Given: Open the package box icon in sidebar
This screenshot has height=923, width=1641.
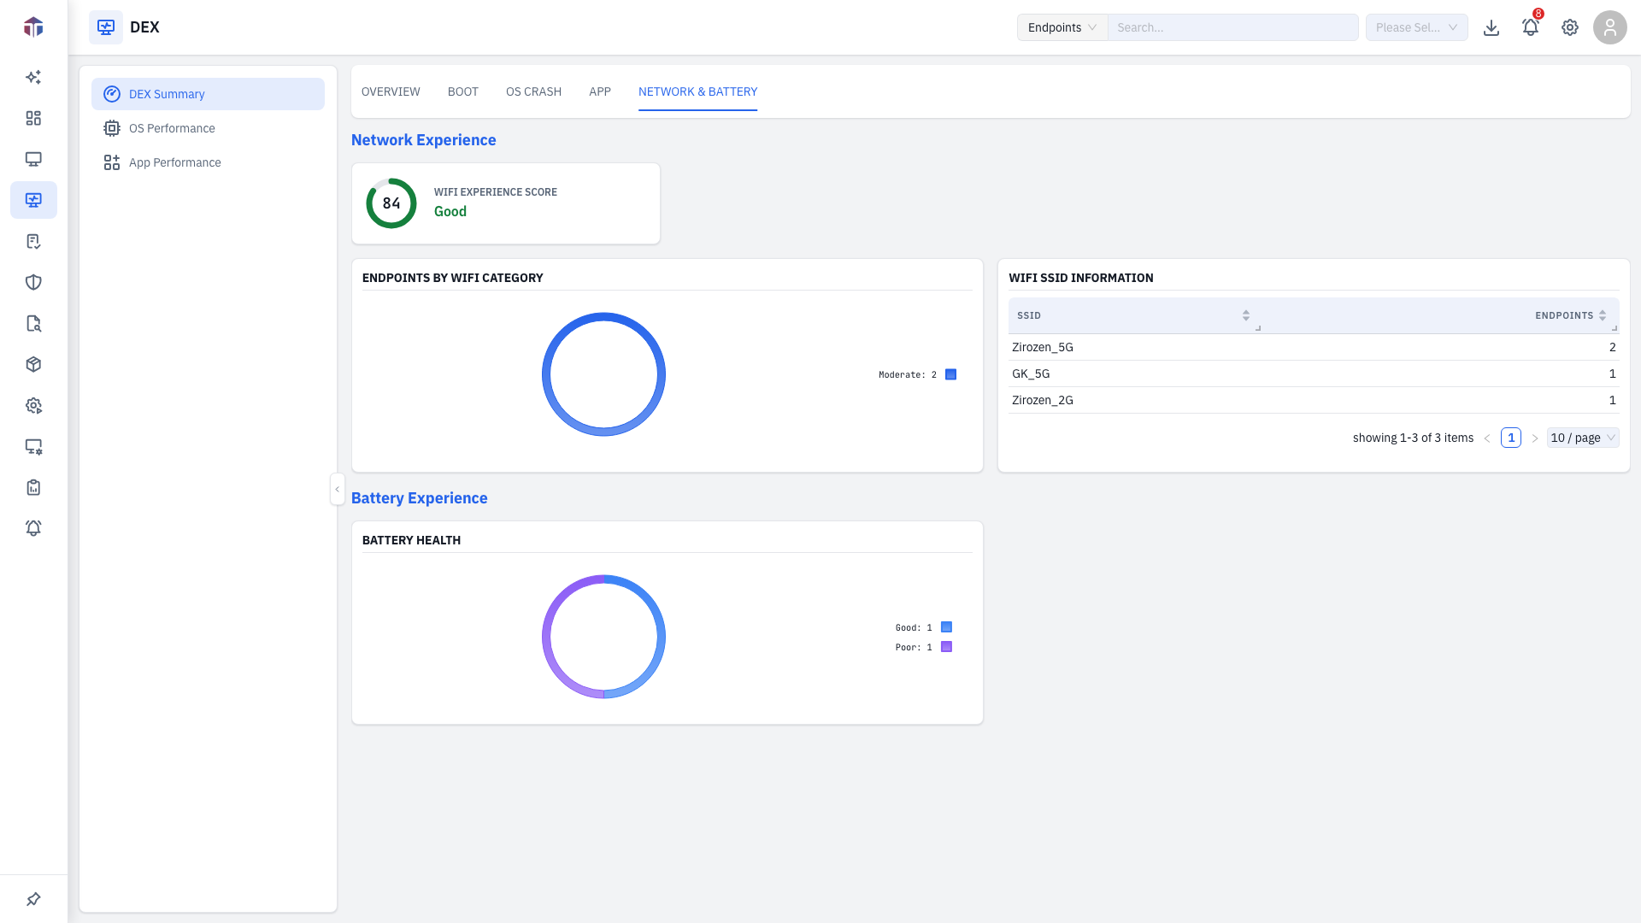Looking at the screenshot, I should pos(33,364).
